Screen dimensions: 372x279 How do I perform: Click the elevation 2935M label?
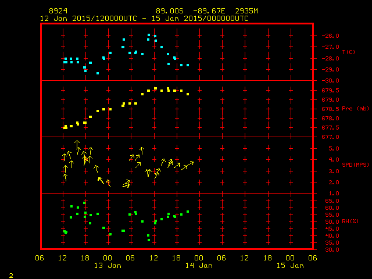246,11
